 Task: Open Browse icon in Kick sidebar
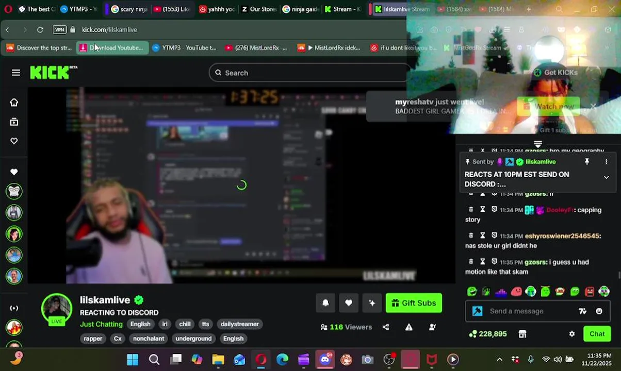[x=14, y=122]
